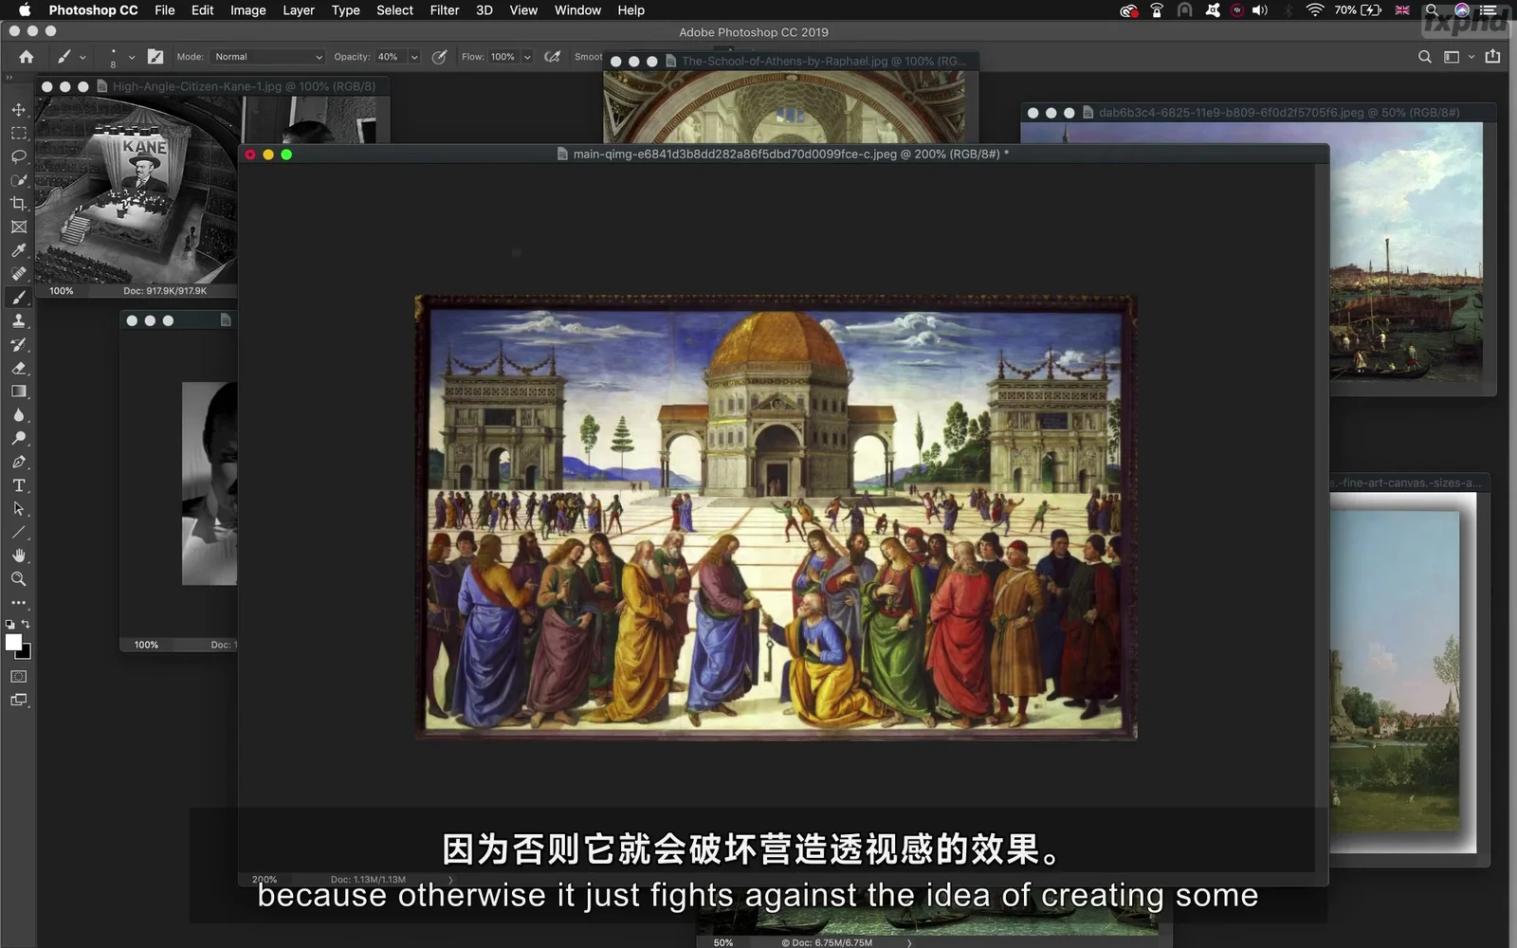Open the blending Mode dropdown

(267, 57)
